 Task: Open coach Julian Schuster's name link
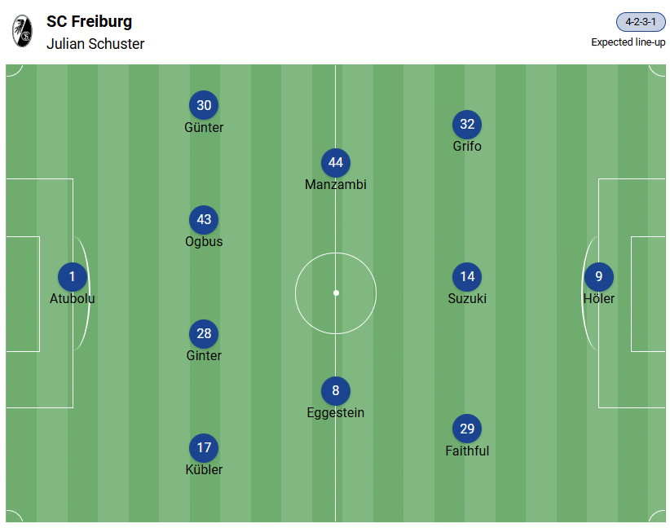coord(95,44)
